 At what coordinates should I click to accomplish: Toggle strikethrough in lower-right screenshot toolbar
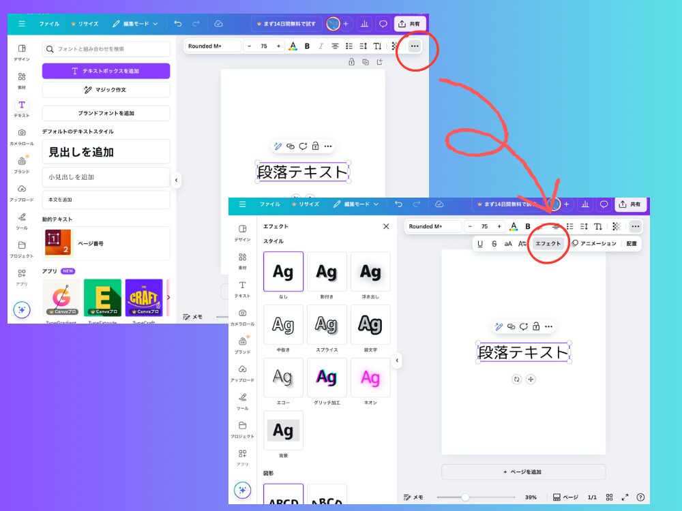494,244
